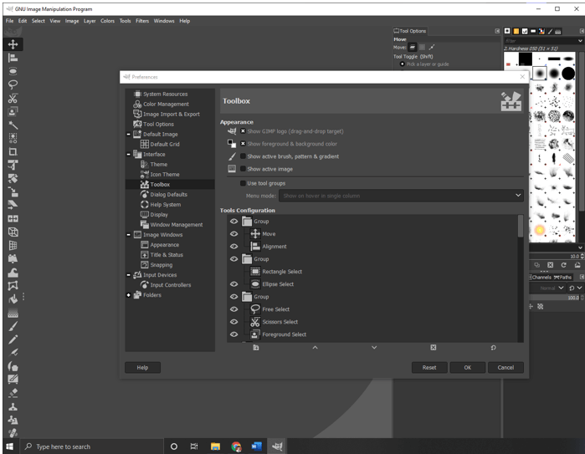The image size is (585, 454).
Task: Collapse the Interface tree node
Action: (128, 155)
